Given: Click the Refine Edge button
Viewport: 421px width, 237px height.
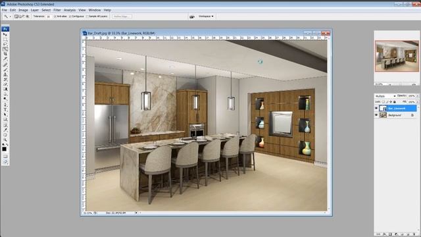Looking at the screenshot, I should click(122, 16).
